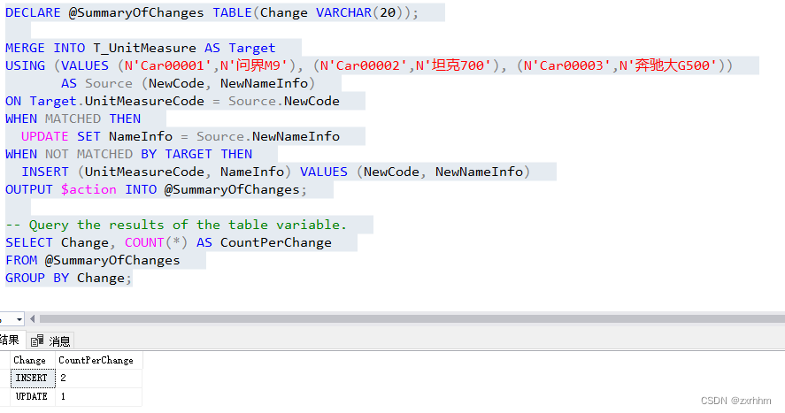Place cursor on the DECLARE keyword

click(33, 12)
